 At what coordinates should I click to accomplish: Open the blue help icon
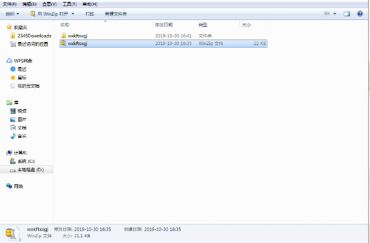360,14
